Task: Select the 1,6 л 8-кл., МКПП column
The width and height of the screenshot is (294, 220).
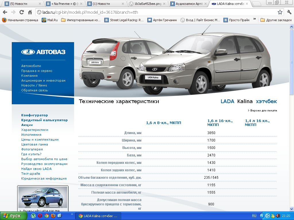Action: coord(163,123)
